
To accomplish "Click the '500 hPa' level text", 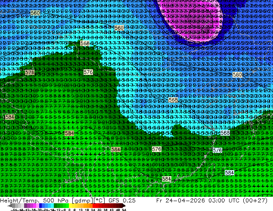I will pyautogui.click(x=56, y=201).
